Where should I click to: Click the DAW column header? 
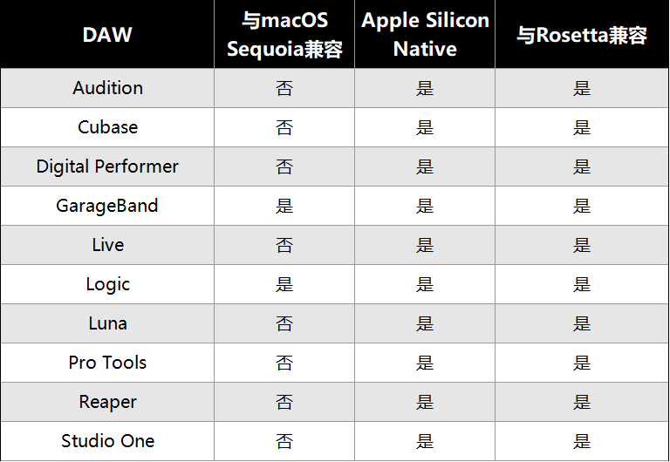[x=107, y=35]
